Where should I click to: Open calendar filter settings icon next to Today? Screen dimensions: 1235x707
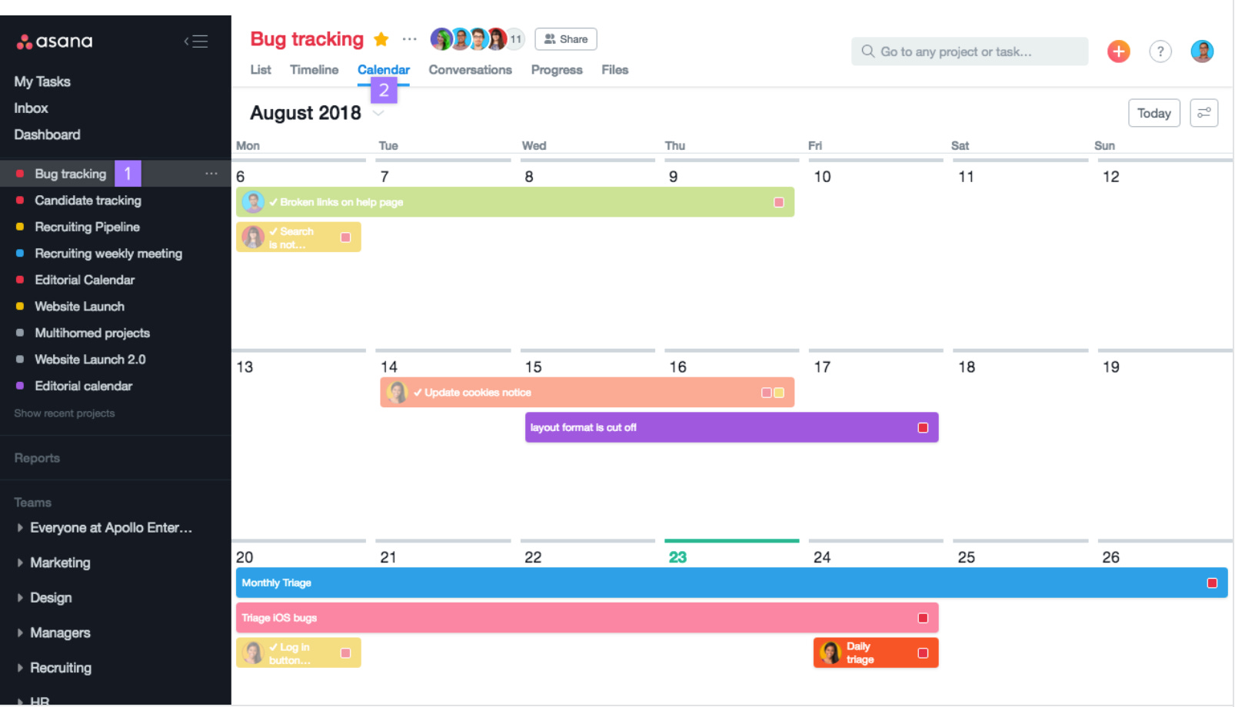(x=1204, y=113)
